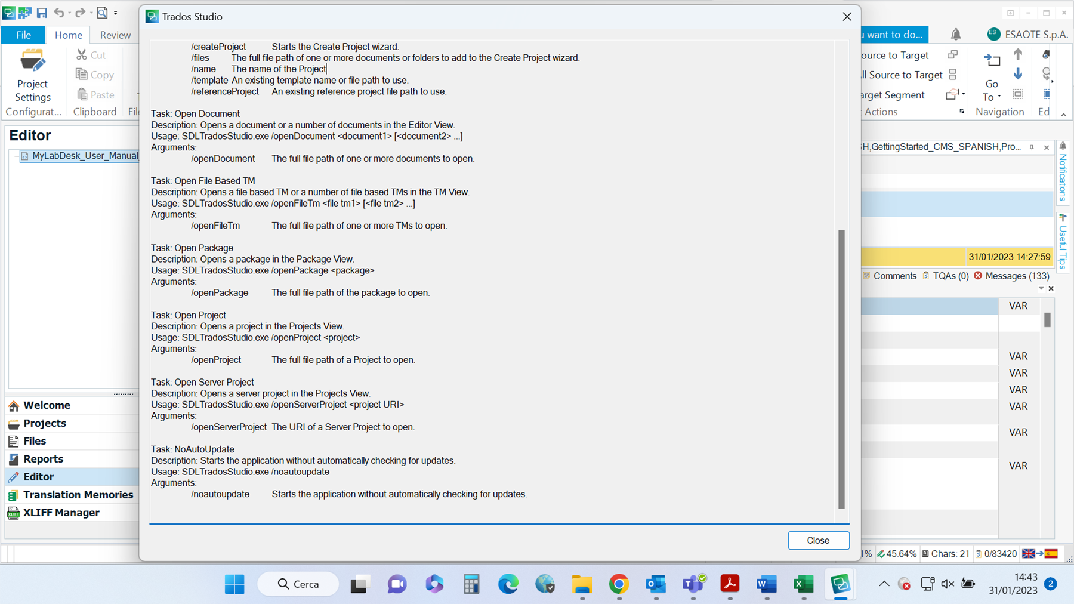The width and height of the screenshot is (1074, 604).
Task: Open the Go To dropdown
Action: point(992,78)
